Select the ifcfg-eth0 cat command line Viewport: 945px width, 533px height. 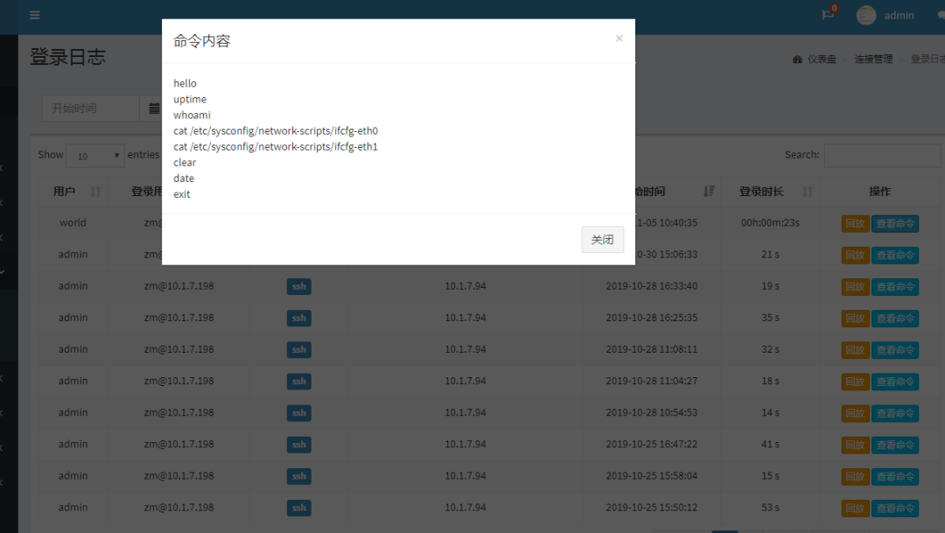pos(276,130)
